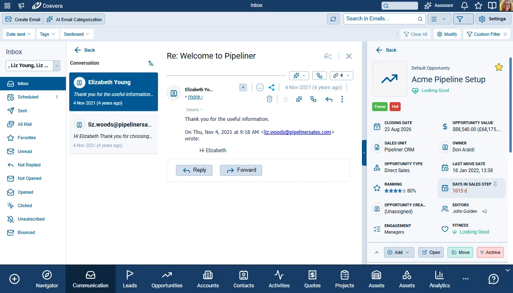
Task: Toggle the filter funnel button
Action: pos(463,19)
